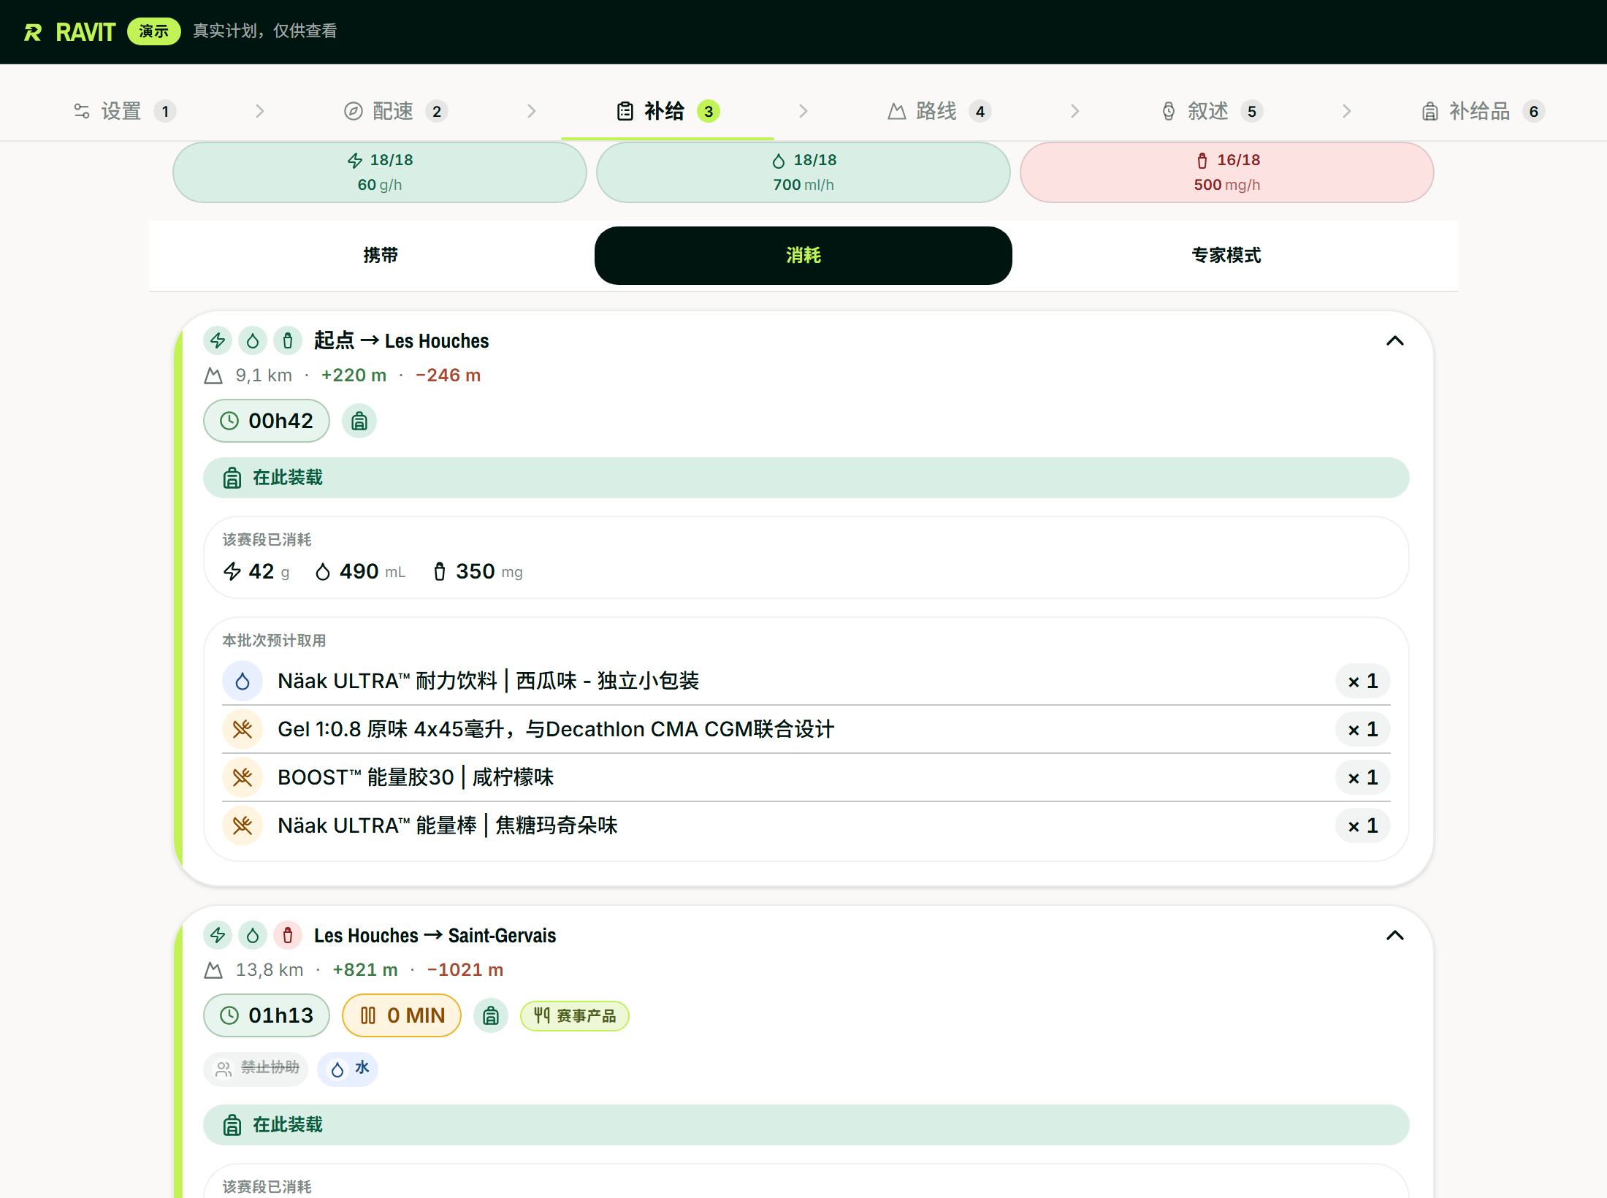Click the 500 mg/h sodium summary pill
1607x1198 pixels.
coord(1227,172)
